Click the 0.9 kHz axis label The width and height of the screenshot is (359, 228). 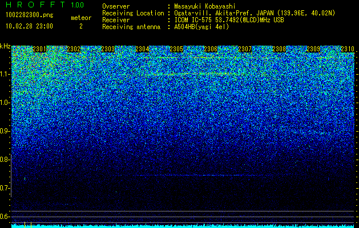pyautogui.click(x=5, y=131)
